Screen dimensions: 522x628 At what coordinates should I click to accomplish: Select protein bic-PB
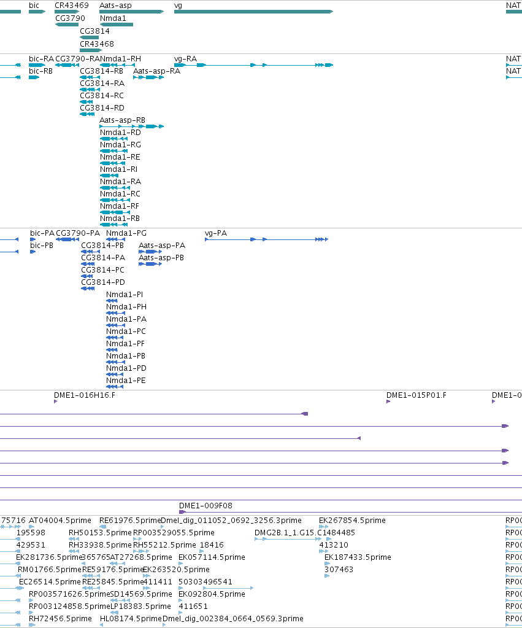(x=33, y=252)
